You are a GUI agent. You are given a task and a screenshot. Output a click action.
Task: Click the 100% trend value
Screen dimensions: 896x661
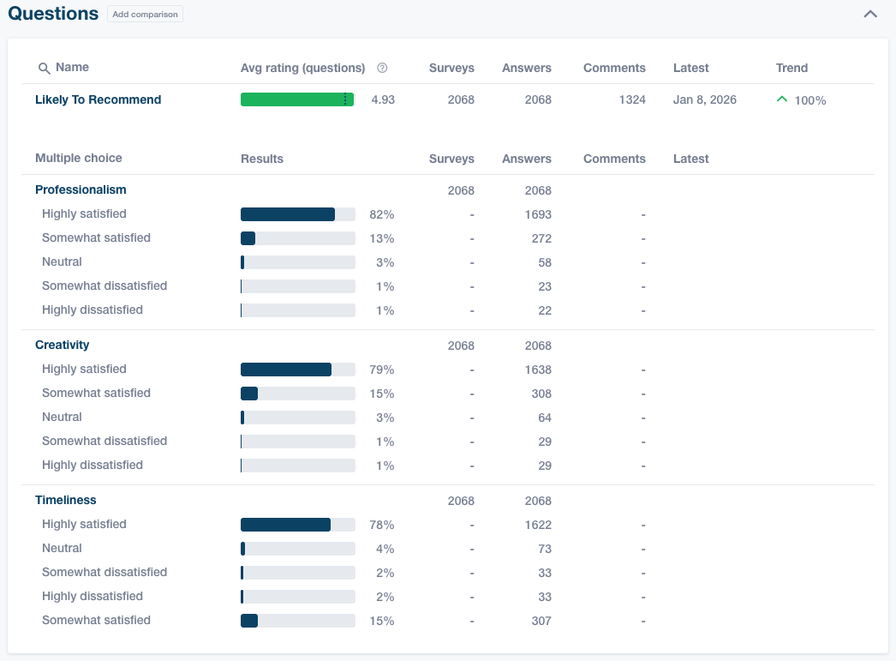coord(810,99)
